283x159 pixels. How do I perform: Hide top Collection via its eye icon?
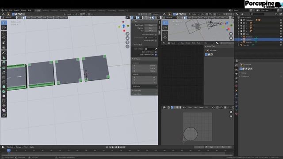click(281, 20)
